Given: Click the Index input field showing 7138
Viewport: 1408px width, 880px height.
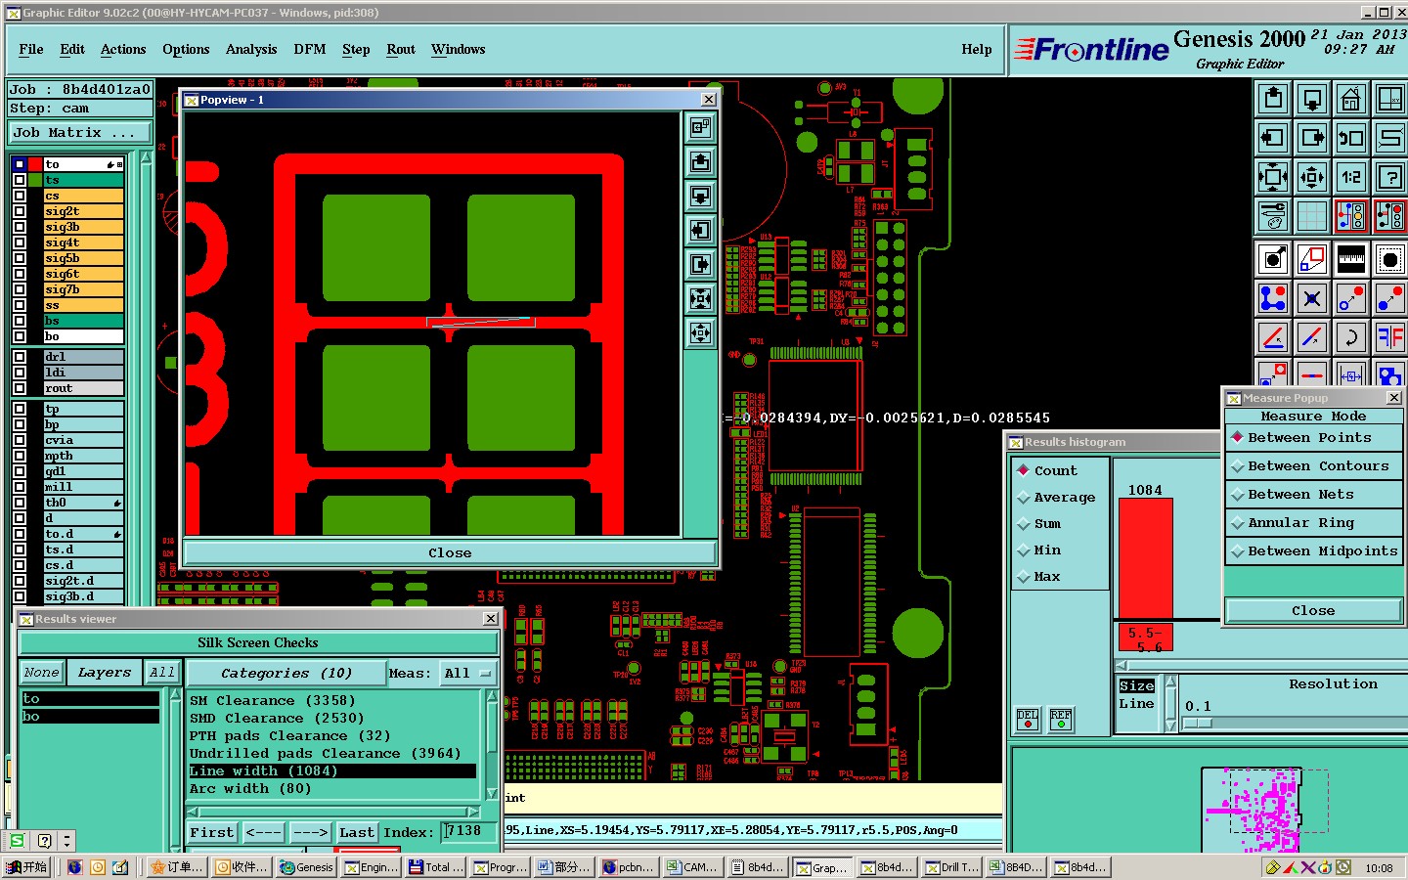Looking at the screenshot, I should tap(470, 831).
